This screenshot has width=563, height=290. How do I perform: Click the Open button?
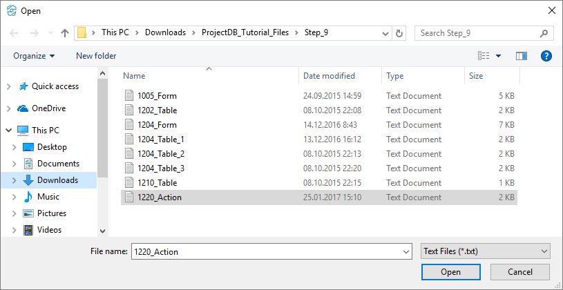pos(450,272)
